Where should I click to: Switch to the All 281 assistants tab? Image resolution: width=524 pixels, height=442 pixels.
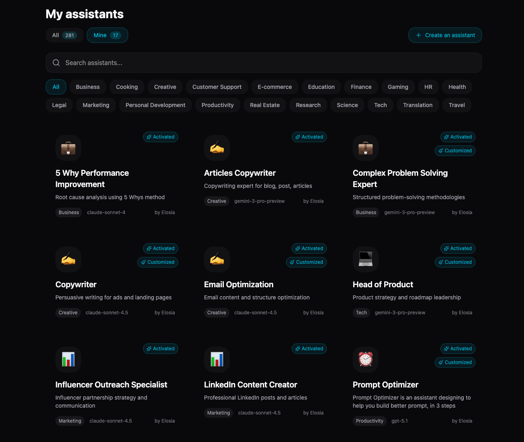pyautogui.click(x=65, y=35)
